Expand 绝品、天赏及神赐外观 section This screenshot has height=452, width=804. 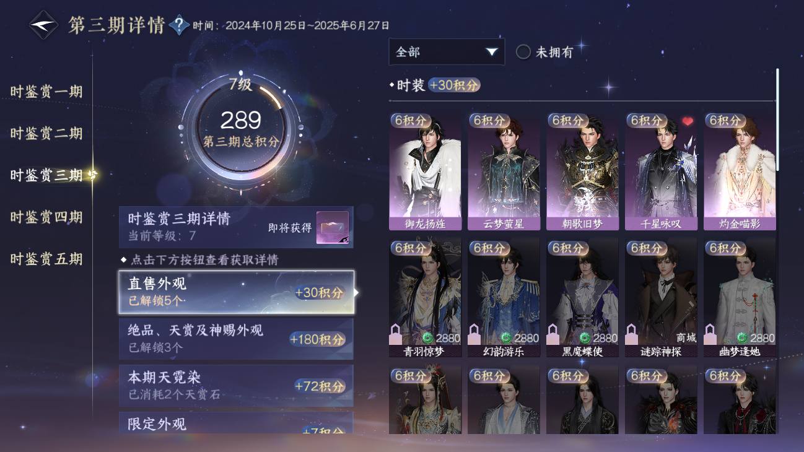(x=237, y=339)
